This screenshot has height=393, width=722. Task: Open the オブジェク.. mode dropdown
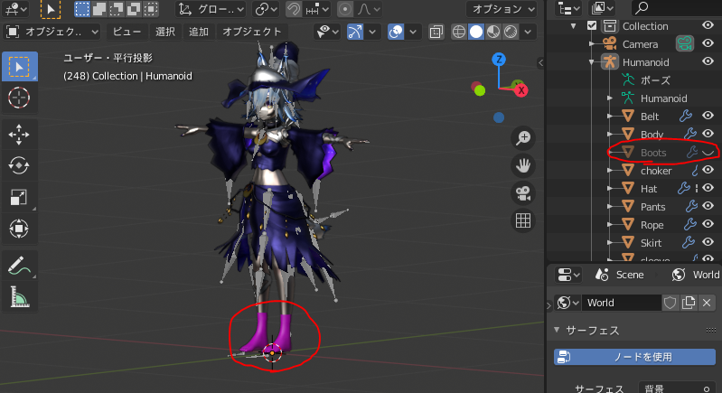pos(52,32)
